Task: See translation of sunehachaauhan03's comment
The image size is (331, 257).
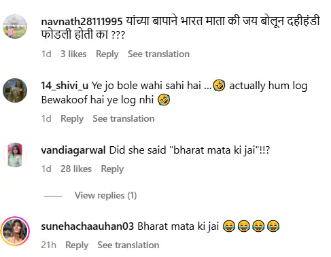Action: (128, 245)
